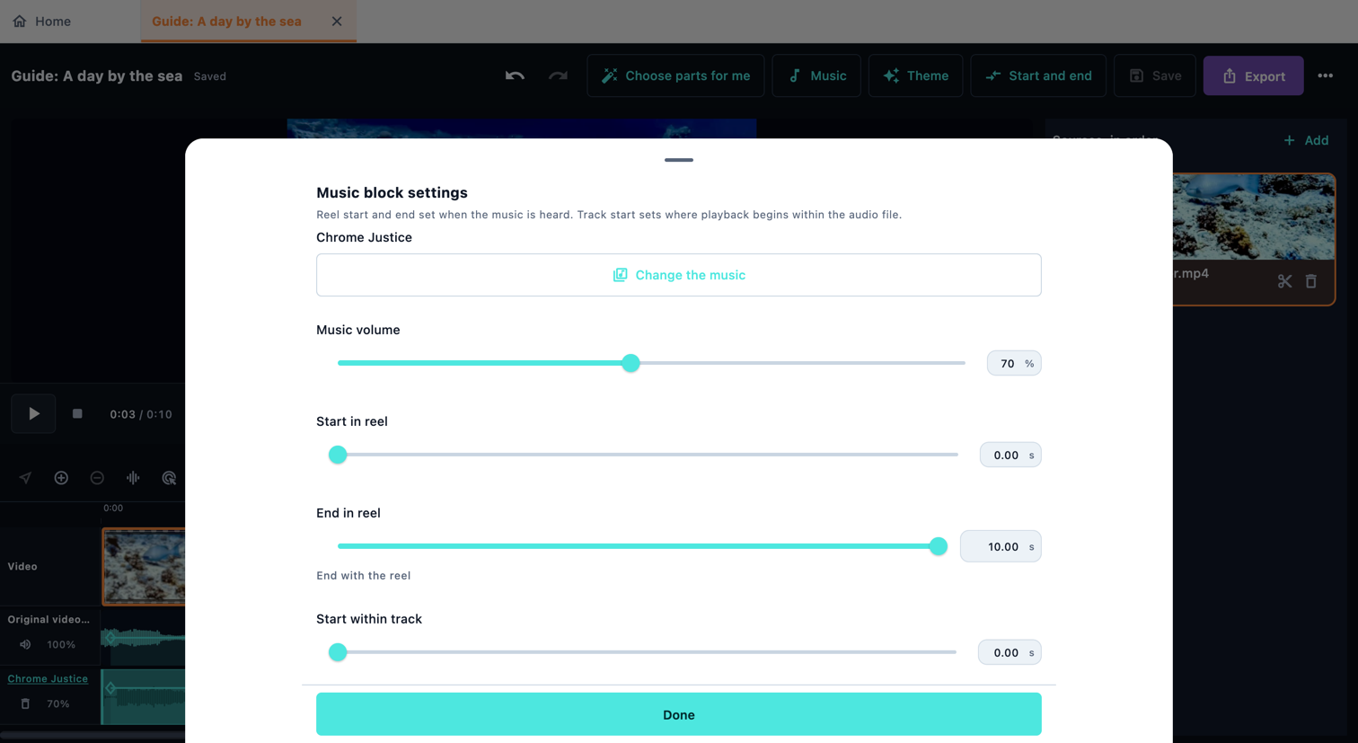Open the Music toolbar button
This screenshot has height=743, width=1358.
[816, 75]
